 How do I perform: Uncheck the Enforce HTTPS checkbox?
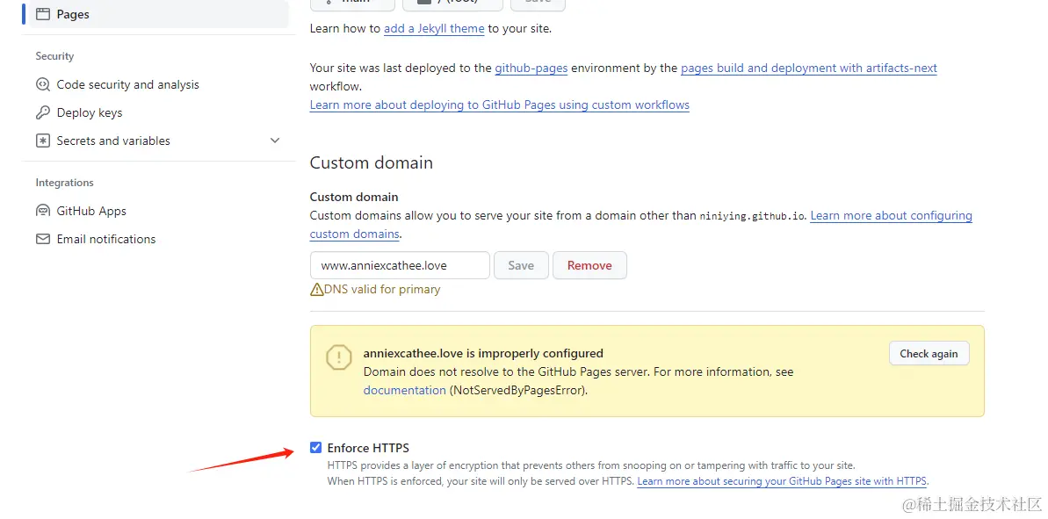coord(316,448)
